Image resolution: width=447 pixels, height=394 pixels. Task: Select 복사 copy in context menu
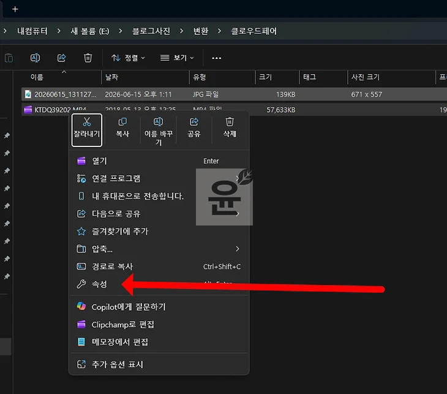click(x=122, y=127)
